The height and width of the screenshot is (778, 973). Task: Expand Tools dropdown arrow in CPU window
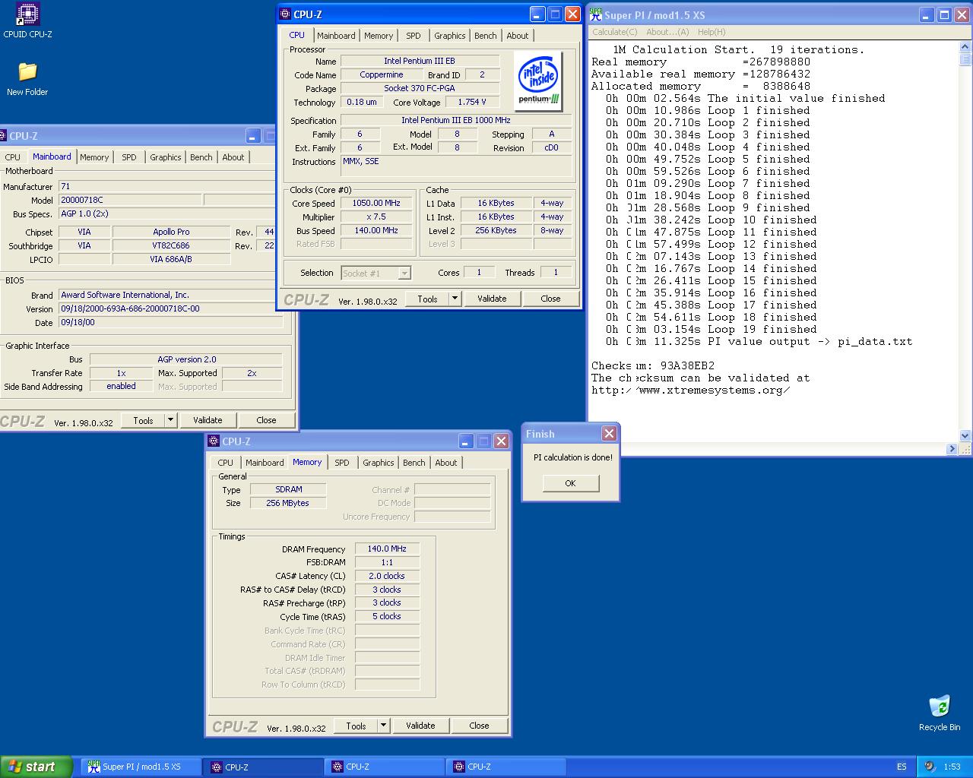[x=455, y=299]
